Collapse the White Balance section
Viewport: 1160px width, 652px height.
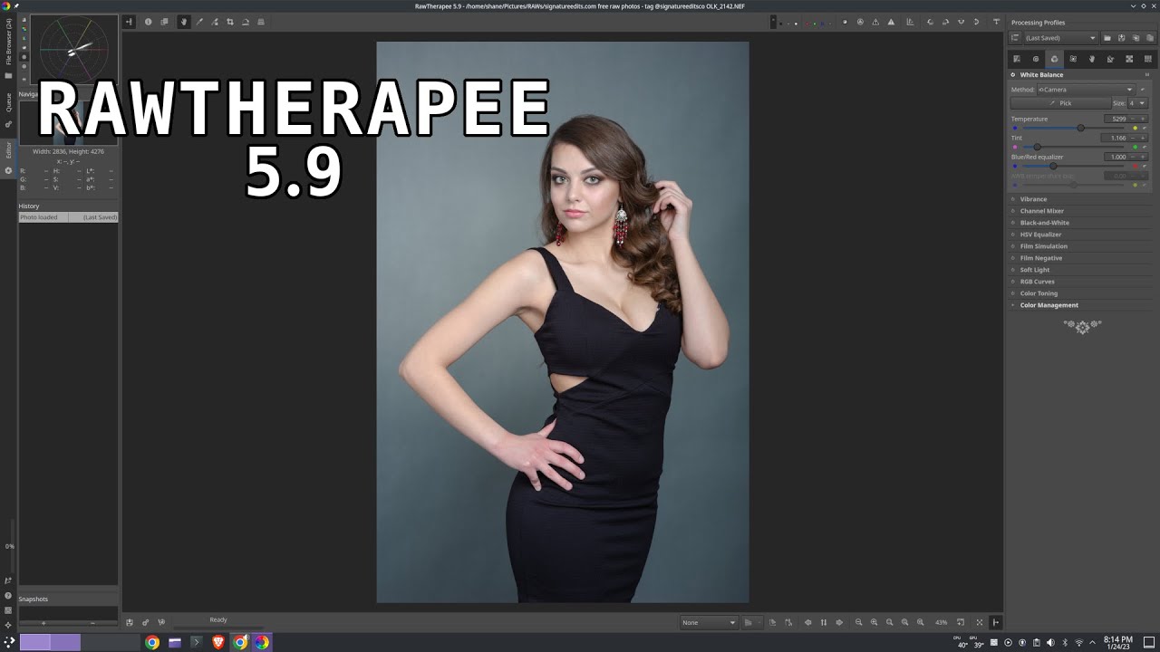1041,75
